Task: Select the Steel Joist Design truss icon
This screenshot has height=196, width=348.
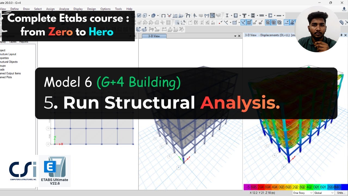Action: (x=262, y=16)
